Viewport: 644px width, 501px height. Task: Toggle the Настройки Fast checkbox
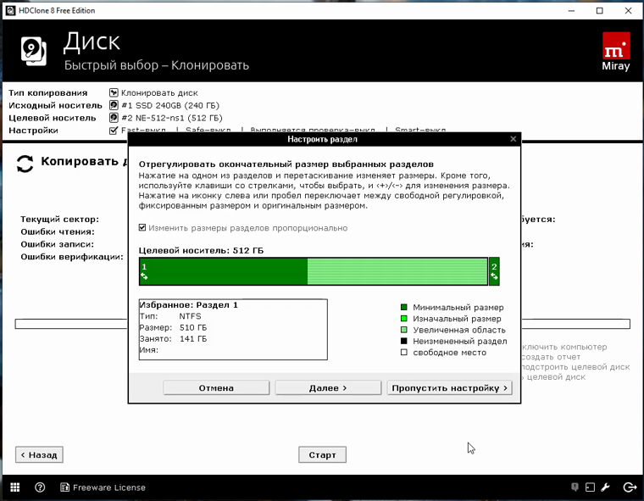point(114,131)
